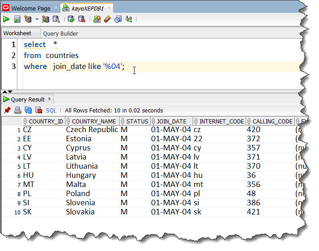This screenshot has width=319, height=251.
Task: Sort by the JOIN_DATE column header
Action: point(171,121)
